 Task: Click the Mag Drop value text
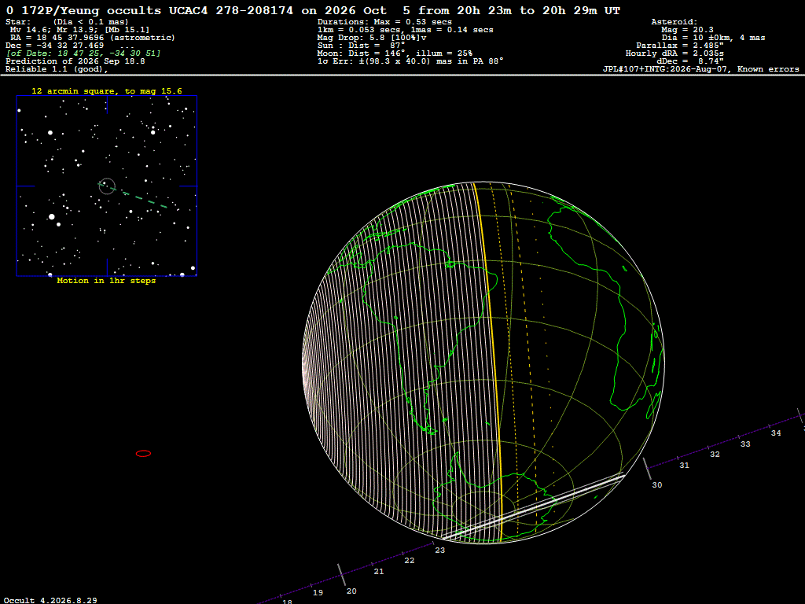pos(372,38)
